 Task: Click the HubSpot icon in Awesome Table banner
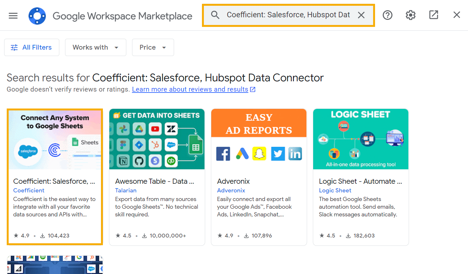[x=155, y=145]
